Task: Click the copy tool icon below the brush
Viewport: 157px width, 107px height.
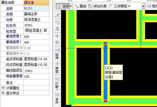Action: tap(57, 23)
